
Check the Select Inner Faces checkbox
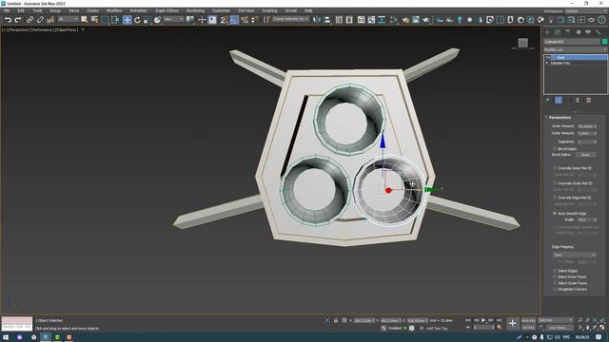coord(555,276)
